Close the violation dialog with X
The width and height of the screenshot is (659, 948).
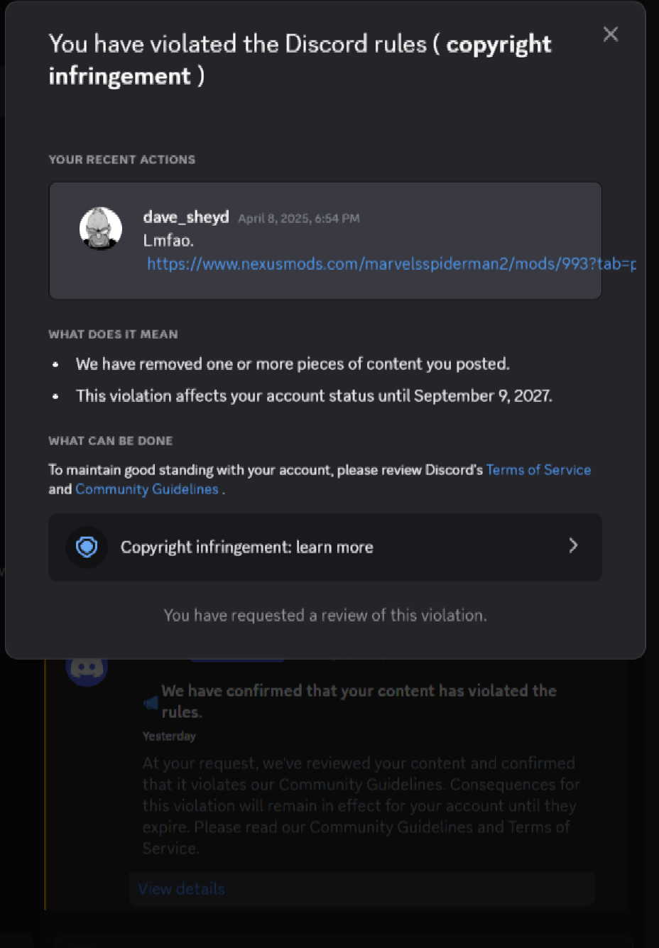pos(610,34)
